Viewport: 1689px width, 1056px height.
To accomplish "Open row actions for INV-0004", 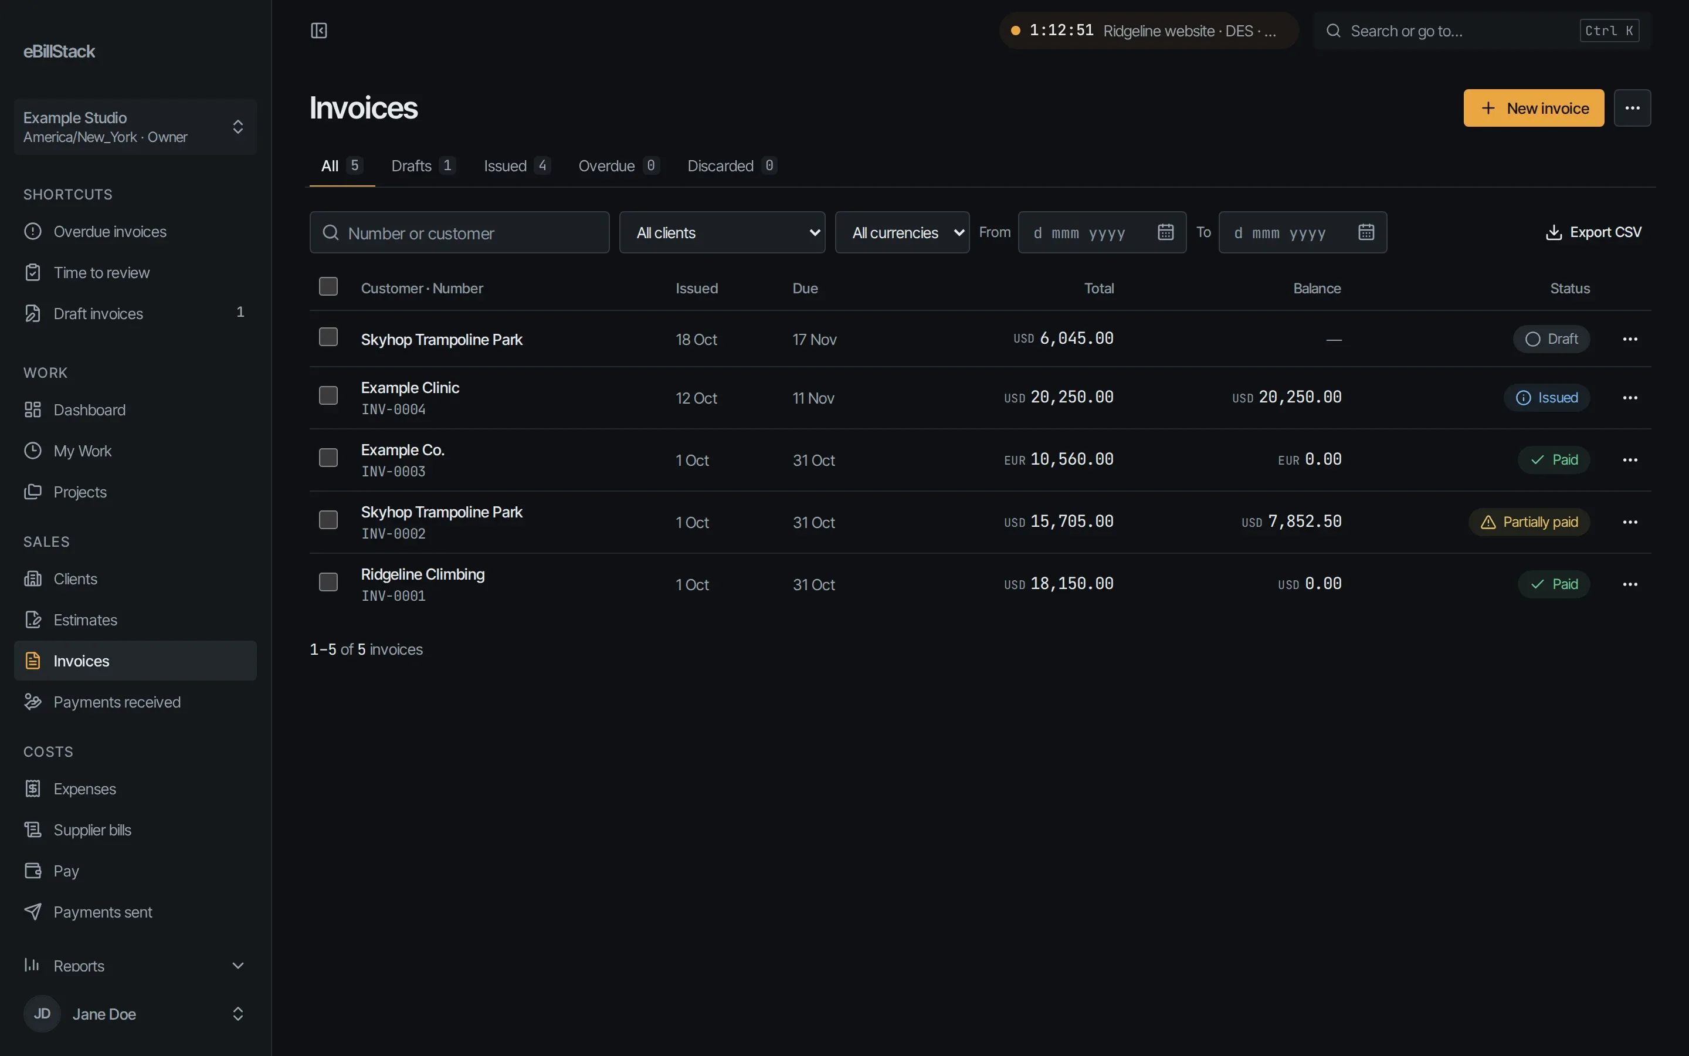I will tap(1630, 398).
